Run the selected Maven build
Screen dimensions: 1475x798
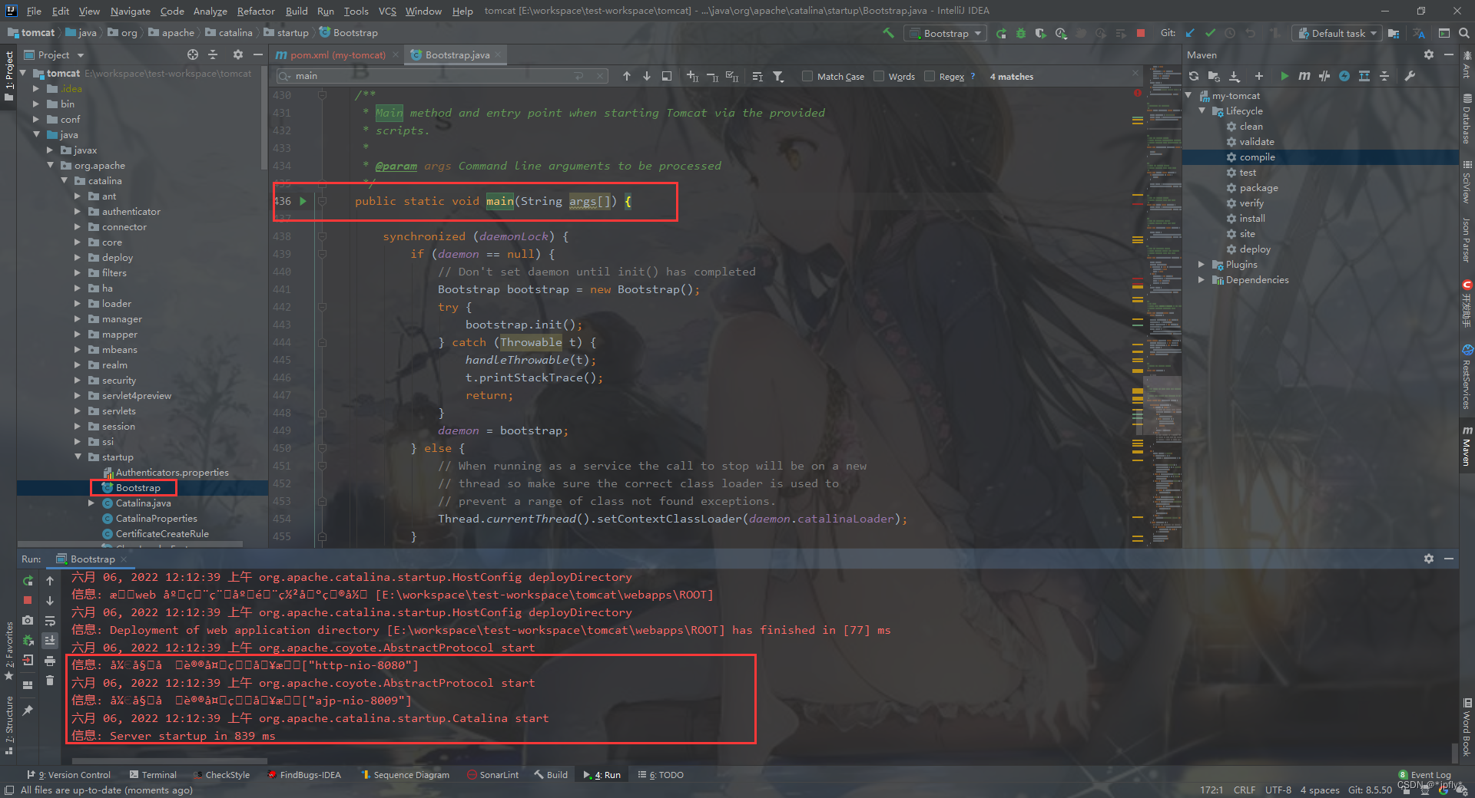(1284, 76)
